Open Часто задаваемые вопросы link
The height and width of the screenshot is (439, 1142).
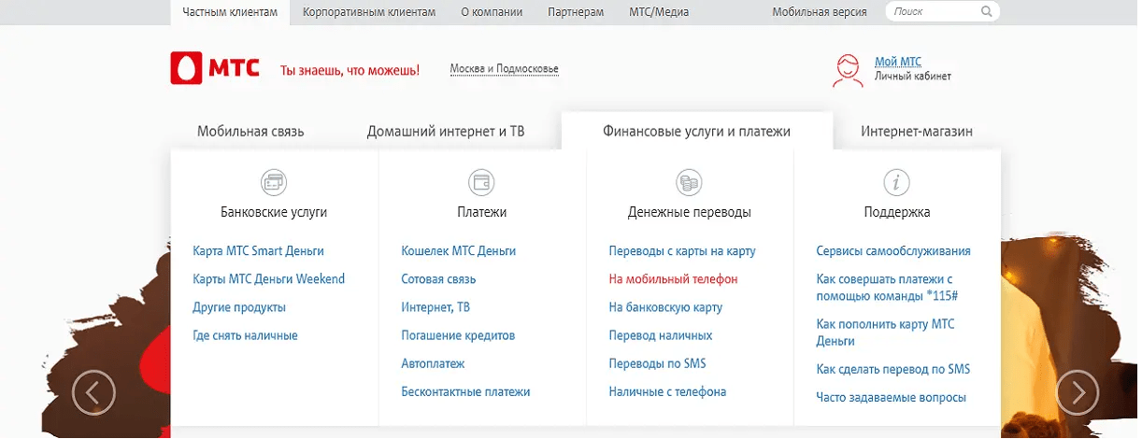(891, 398)
